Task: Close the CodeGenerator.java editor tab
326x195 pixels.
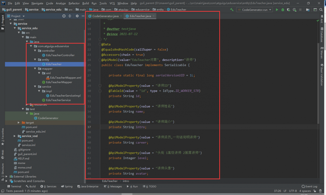Action: [x=121, y=16]
